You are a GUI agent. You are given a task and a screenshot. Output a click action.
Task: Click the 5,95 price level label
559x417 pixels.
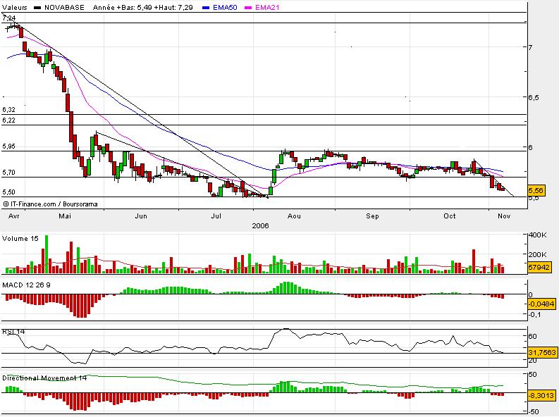tap(9, 147)
